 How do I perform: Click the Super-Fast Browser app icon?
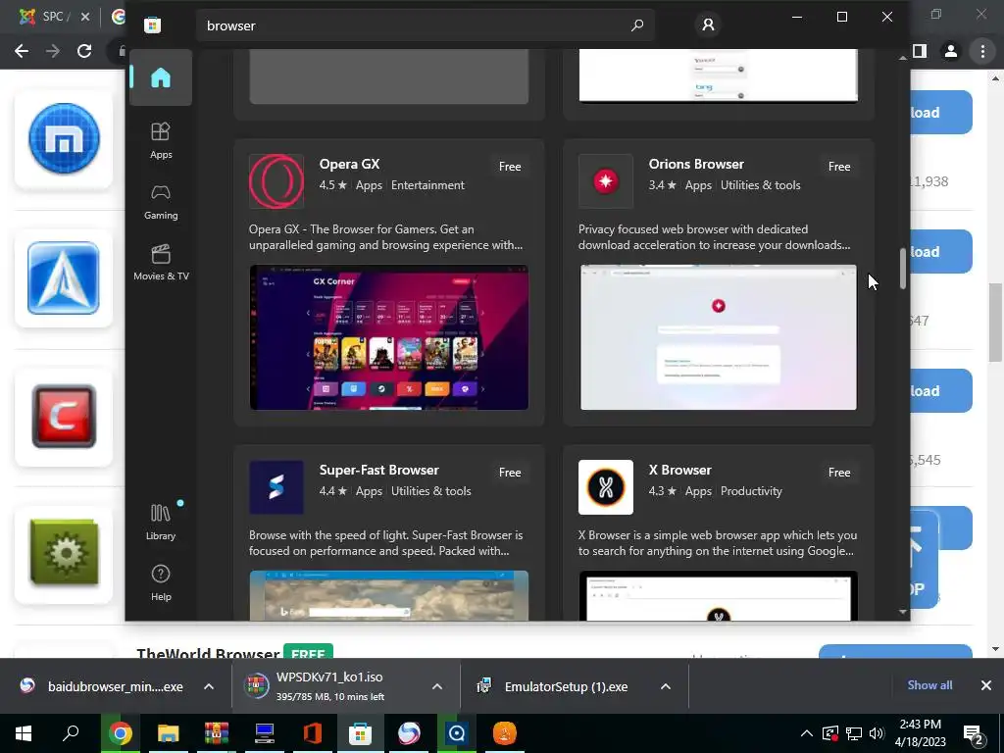276,487
